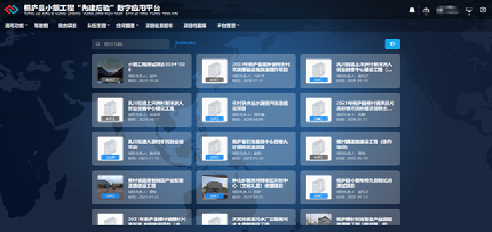
Task: Open the card dated 2024-04-19
Action: pyautogui.click(x=350, y=71)
